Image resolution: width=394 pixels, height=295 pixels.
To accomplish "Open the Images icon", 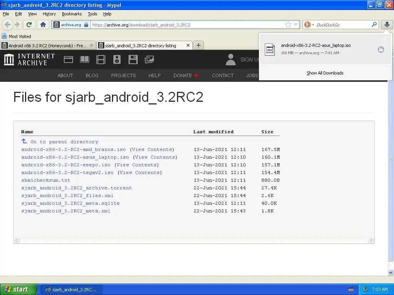I will (x=149, y=60).
